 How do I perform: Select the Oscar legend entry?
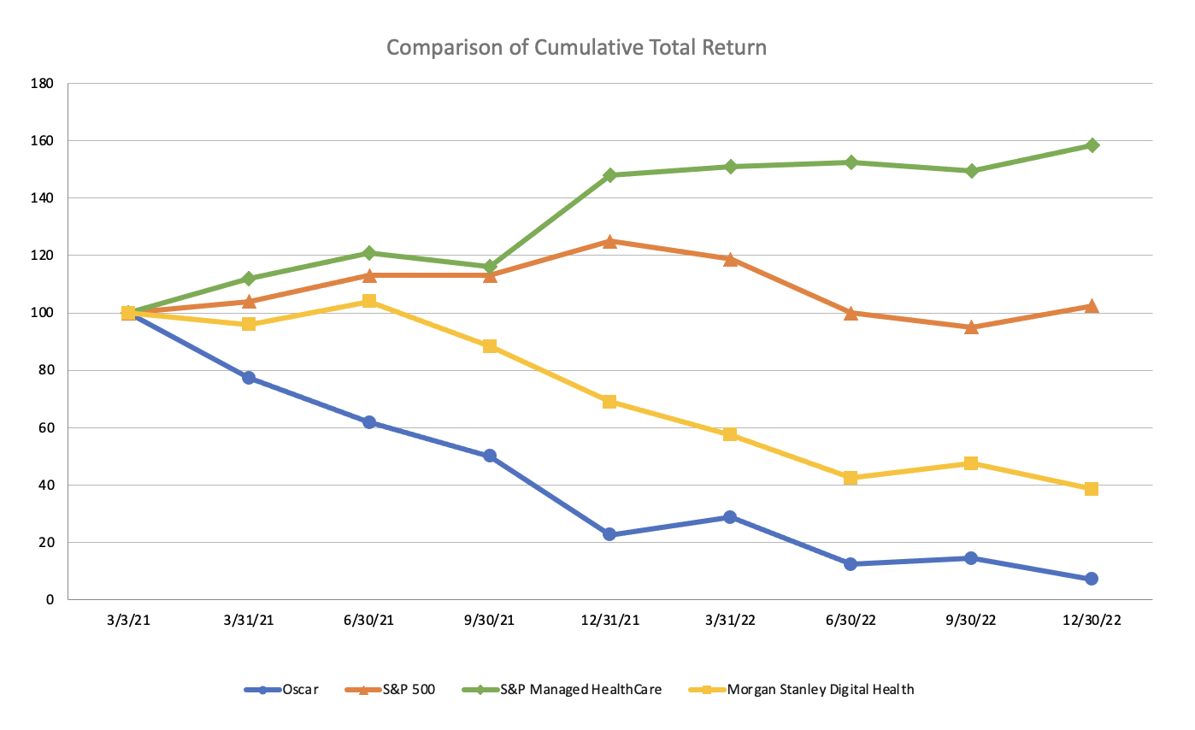(x=301, y=689)
